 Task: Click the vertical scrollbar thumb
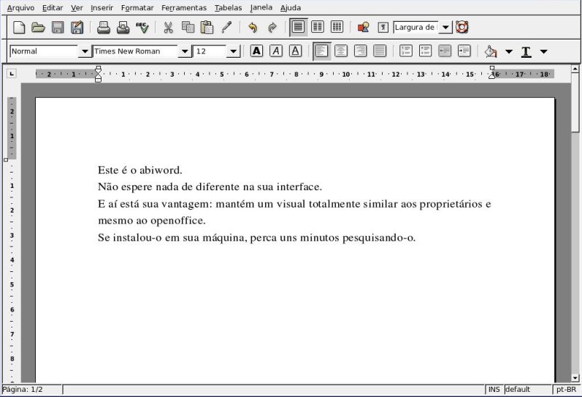(575, 102)
